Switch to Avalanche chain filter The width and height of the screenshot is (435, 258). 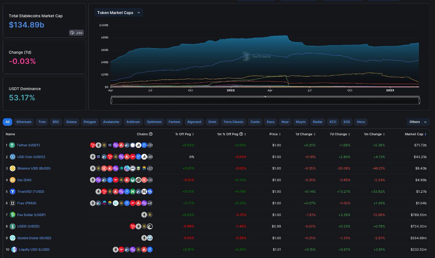(x=111, y=122)
